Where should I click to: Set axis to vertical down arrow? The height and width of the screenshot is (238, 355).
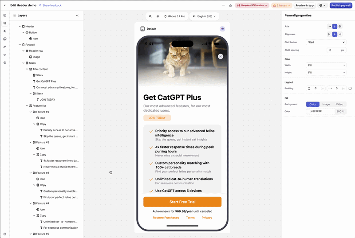[x=335, y=27]
